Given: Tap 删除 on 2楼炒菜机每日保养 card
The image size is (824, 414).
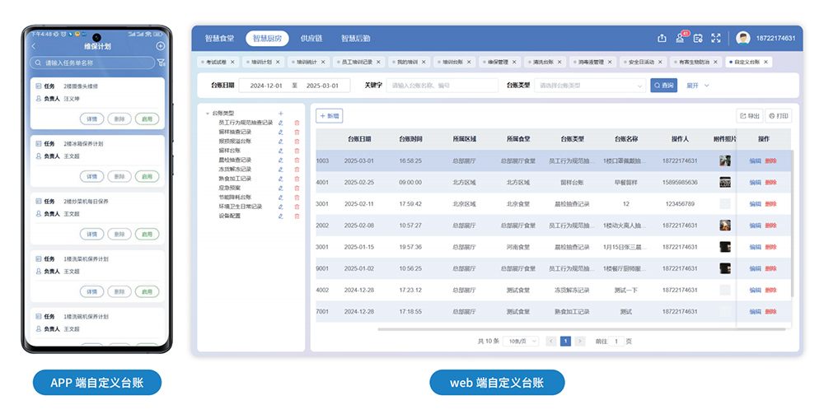Looking at the screenshot, I should pos(119,234).
